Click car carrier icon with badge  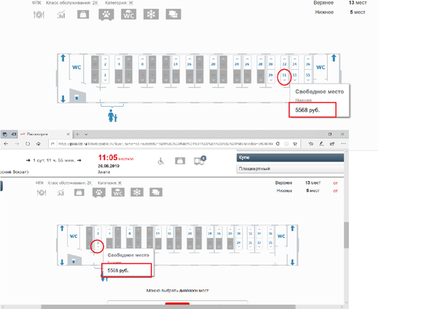tap(200, 161)
